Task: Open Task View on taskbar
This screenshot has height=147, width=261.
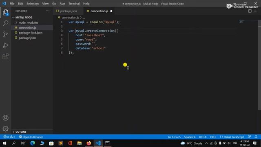Action: pos(23,143)
